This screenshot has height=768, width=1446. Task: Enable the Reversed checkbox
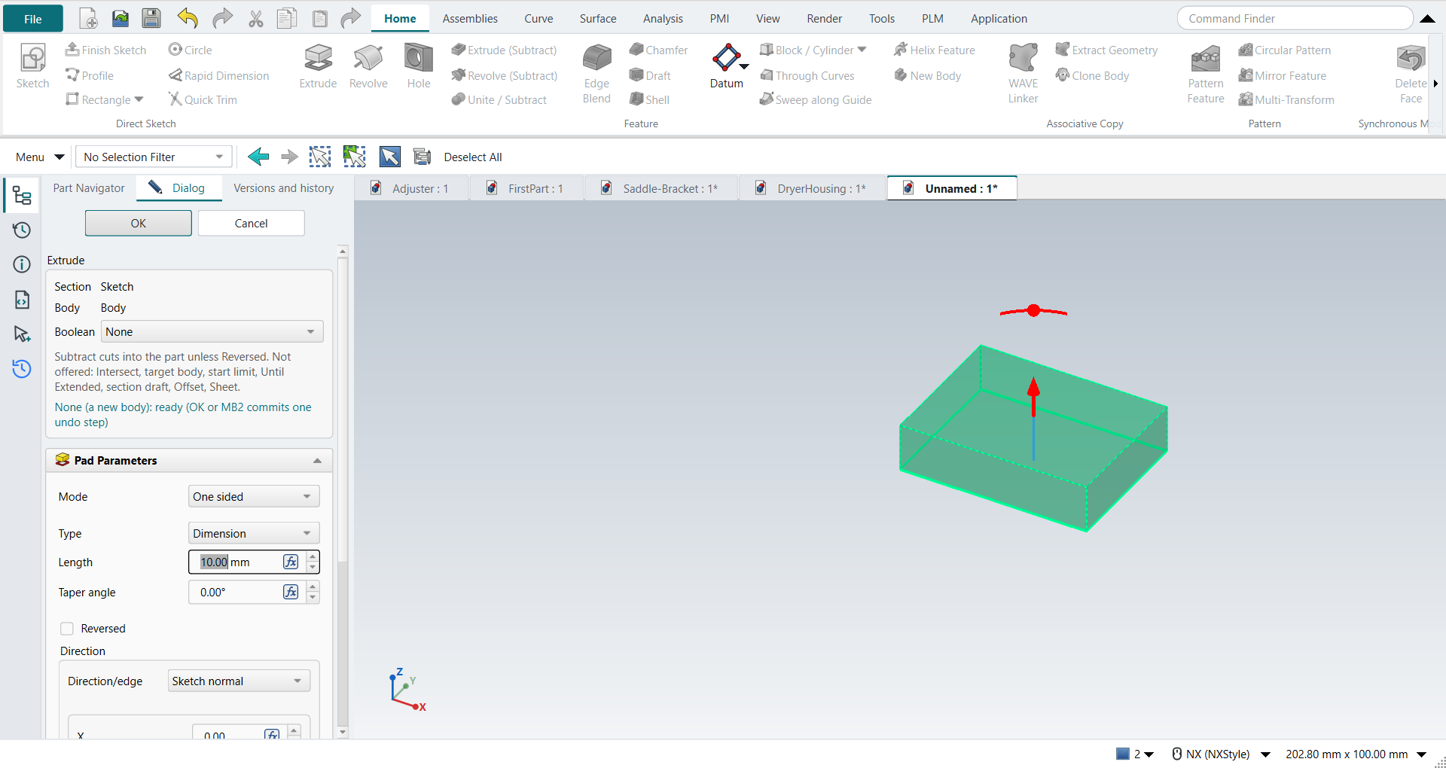(x=67, y=629)
